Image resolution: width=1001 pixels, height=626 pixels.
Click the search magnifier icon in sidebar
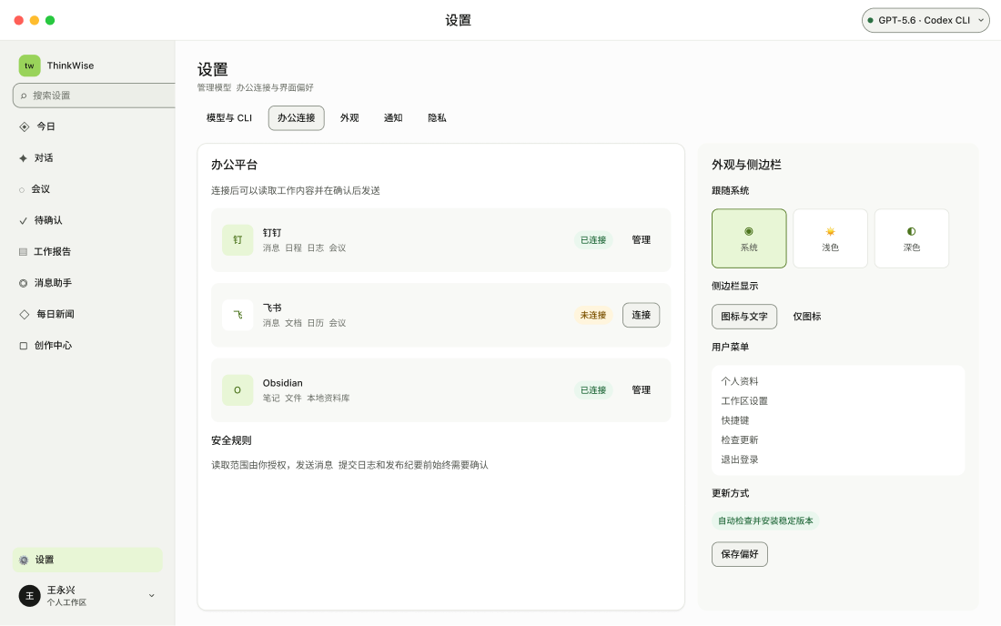pos(24,96)
